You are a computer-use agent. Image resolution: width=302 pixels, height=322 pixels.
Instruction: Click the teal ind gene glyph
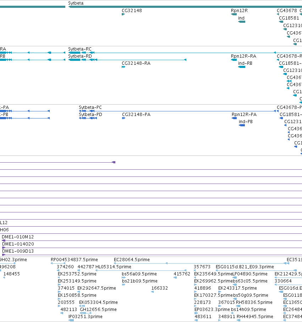click(242, 22)
